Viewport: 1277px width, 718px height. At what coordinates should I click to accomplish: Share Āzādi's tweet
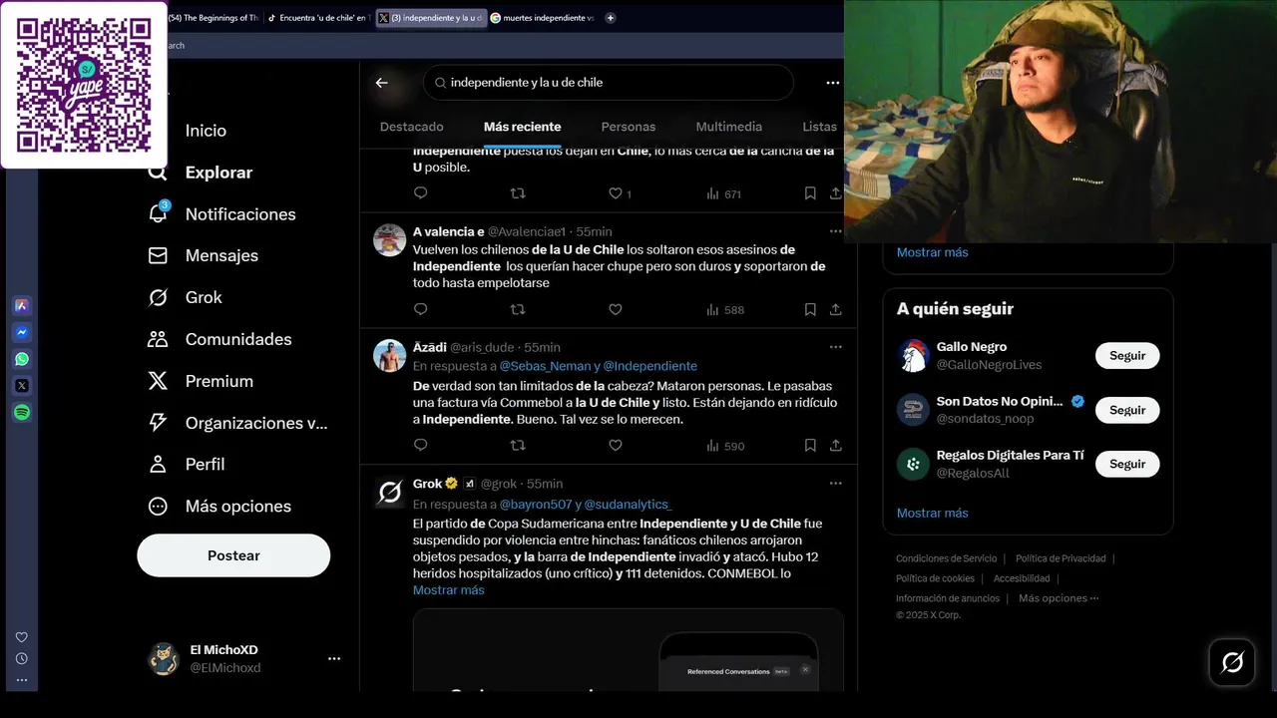click(836, 446)
